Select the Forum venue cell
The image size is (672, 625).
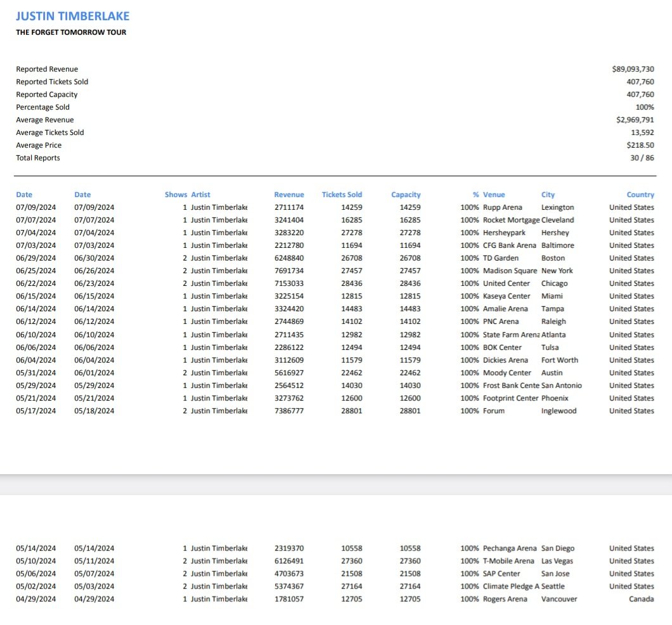(x=494, y=411)
